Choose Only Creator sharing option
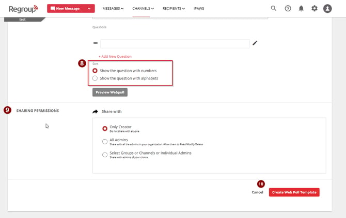Image resolution: width=346 pixels, height=218 pixels. 105,128
